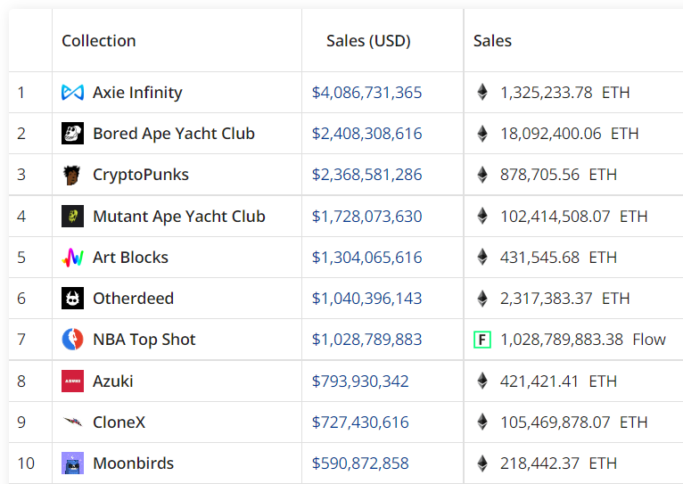Click the Axie Infinity collection logo
Screen dimensions: 683x484
pyautogui.click(x=72, y=93)
